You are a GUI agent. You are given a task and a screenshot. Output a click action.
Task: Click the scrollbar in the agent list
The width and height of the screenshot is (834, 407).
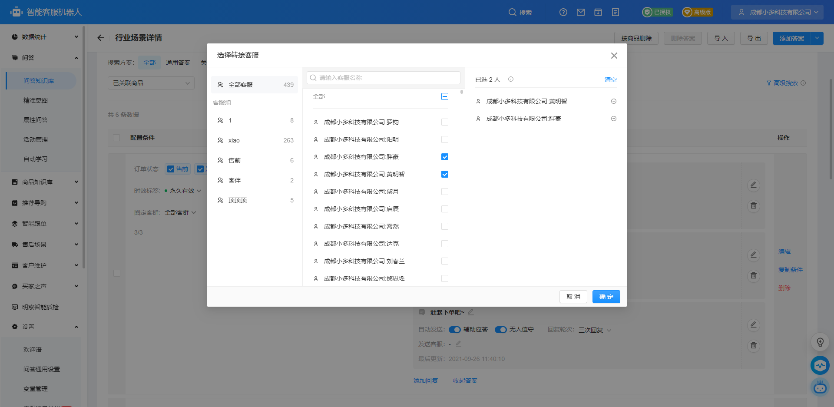click(462, 92)
